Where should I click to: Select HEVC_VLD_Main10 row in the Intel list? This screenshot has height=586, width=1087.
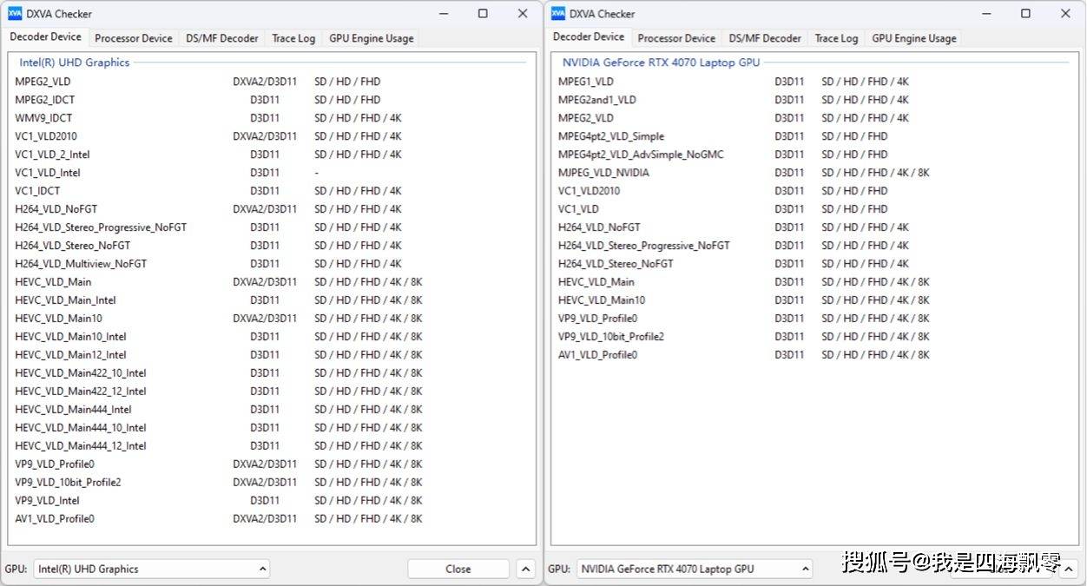point(271,319)
